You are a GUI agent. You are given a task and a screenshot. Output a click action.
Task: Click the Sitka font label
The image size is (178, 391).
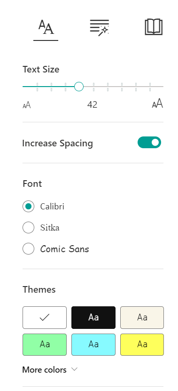click(x=50, y=228)
